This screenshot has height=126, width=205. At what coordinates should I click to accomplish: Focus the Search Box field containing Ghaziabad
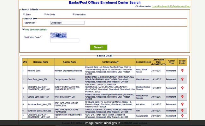click(67, 23)
